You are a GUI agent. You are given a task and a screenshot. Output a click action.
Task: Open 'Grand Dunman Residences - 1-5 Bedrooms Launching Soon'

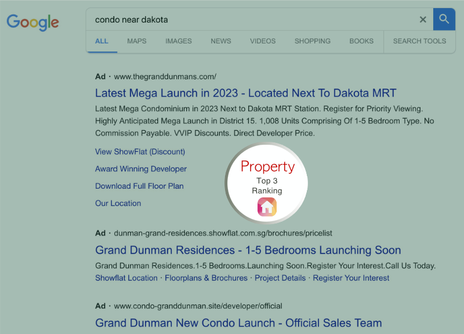tap(248, 250)
